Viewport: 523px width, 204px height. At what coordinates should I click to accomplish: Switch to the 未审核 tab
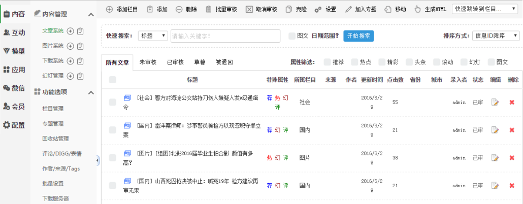coord(148,62)
